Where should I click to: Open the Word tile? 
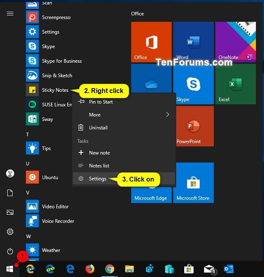194,42
